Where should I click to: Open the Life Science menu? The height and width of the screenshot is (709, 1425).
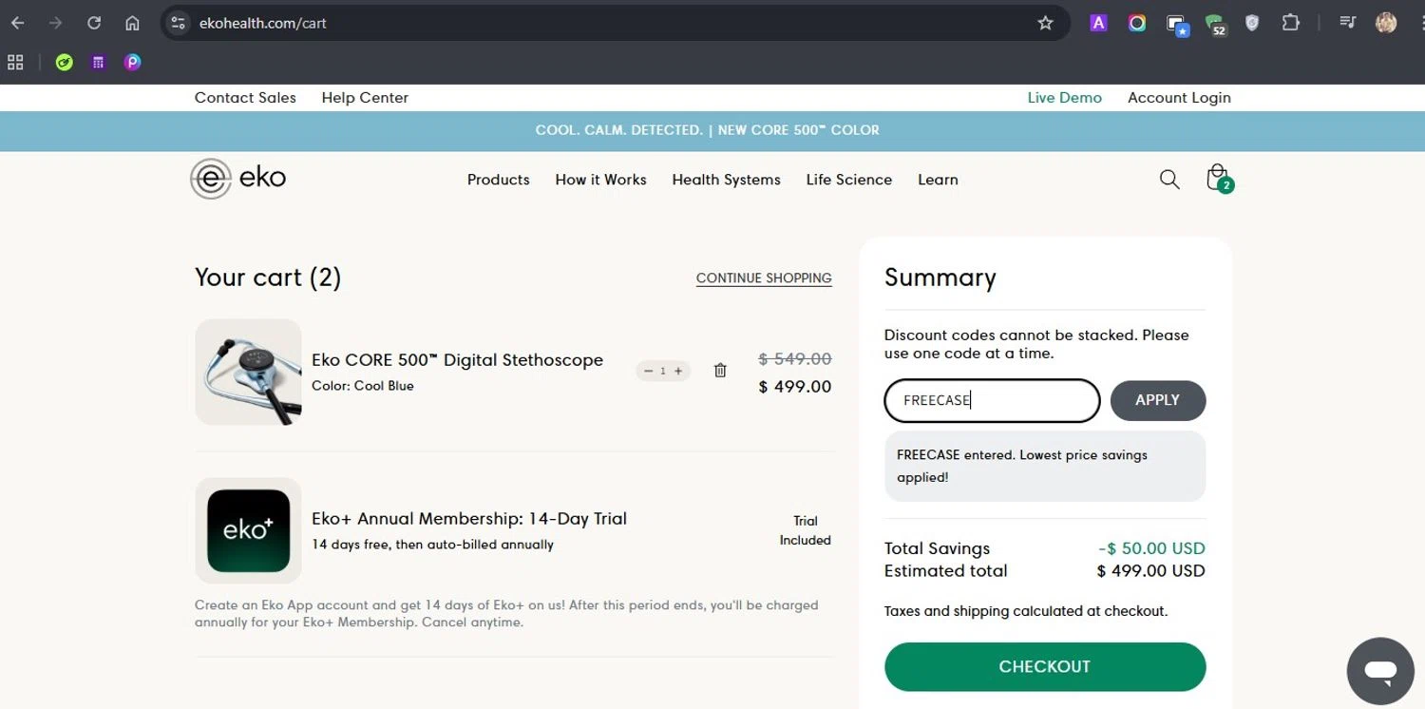(x=849, y=180)
